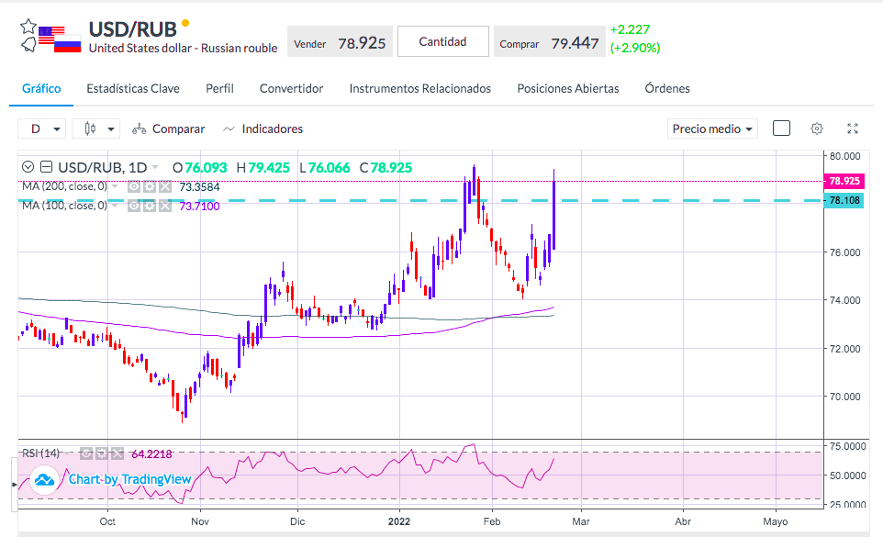Viewport: 883px width, 537px height.
Task: Click United States dollar - Russian rouble subtitle
Action: (183, 48)
